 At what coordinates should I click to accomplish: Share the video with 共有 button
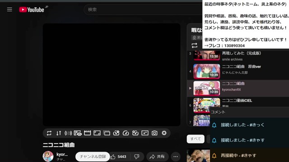pos(158,157)
